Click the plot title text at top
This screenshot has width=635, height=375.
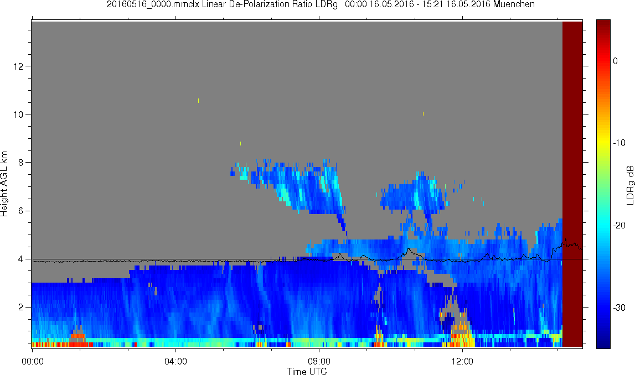point(321,4)
